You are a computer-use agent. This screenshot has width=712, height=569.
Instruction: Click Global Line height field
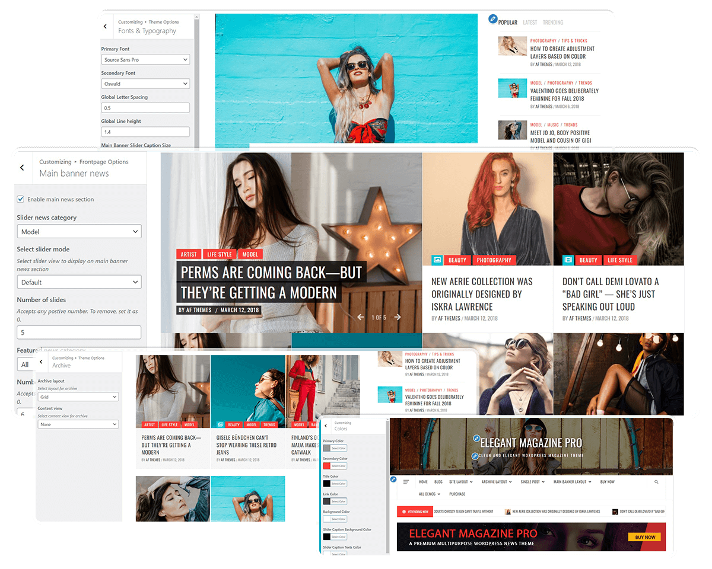pos(145,132)
